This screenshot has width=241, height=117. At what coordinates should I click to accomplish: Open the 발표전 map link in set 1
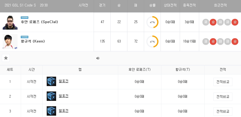pyautogui.click(x=63, y=81)
